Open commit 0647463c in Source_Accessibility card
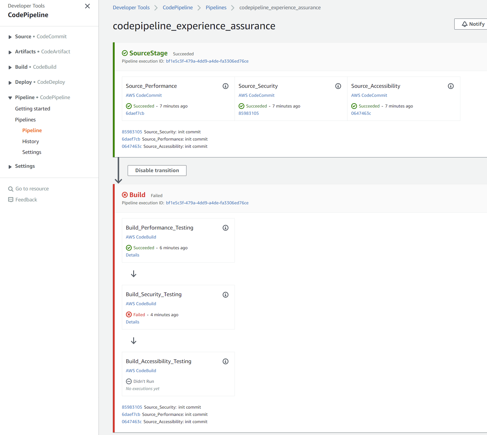Image resolution: width=487 pixels, height=435 pixels. pos(361,113)
